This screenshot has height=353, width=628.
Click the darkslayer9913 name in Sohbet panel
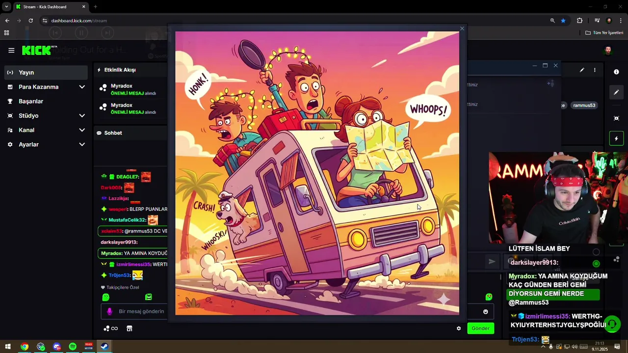[119, 242]
